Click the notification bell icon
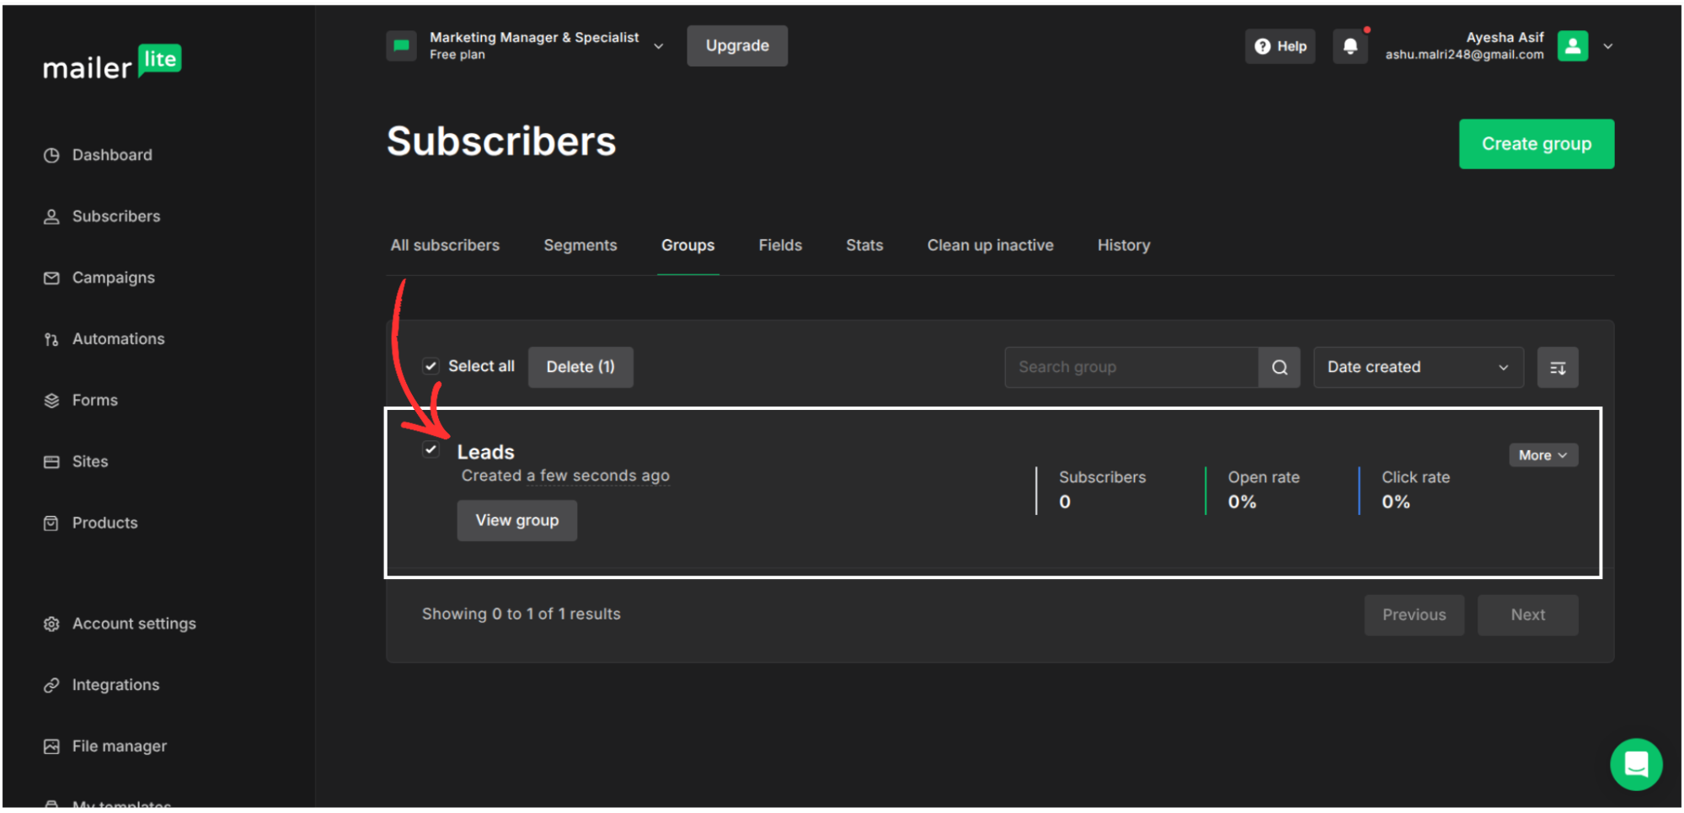Image resolution: width=1684 pixels, height=813 pixels. click(x=1350, y=45)
